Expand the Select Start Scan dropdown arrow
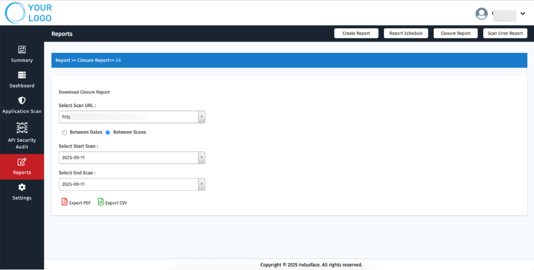Screen dimensions: 534x270 (x=201, y=158)
